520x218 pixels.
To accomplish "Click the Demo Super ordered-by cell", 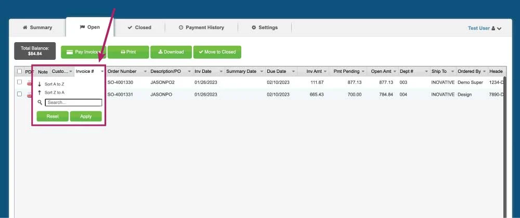I will (470, 82).
